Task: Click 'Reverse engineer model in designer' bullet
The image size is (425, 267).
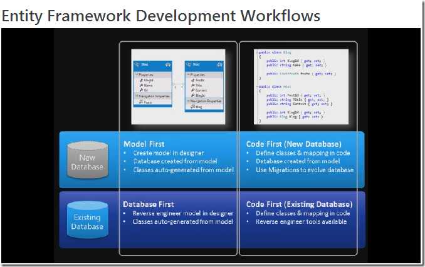Action: [183, 213]
